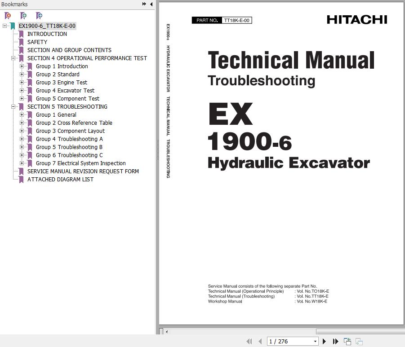Viewport: 405px width, 347px height.
Task: Go to Group 3 Engine Test
Action: 62,83
